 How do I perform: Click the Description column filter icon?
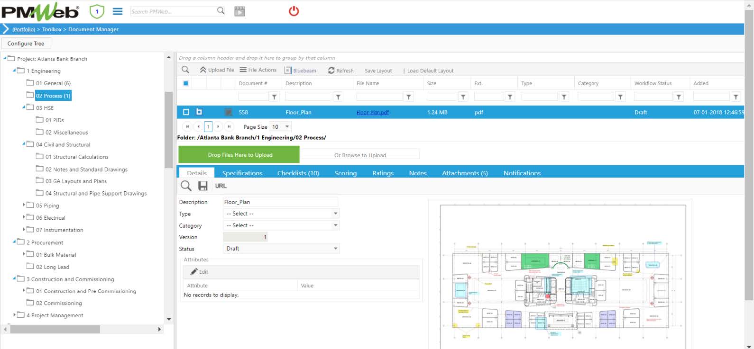pos(338,97)
